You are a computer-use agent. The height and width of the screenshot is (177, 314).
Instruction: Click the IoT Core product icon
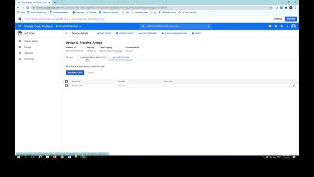pyautogui.click(x=20, y=33)
